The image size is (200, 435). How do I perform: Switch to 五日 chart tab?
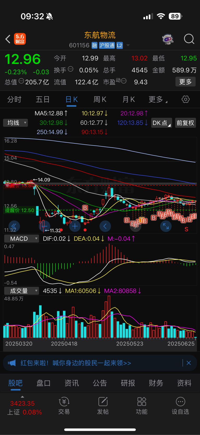click(43, 100)
